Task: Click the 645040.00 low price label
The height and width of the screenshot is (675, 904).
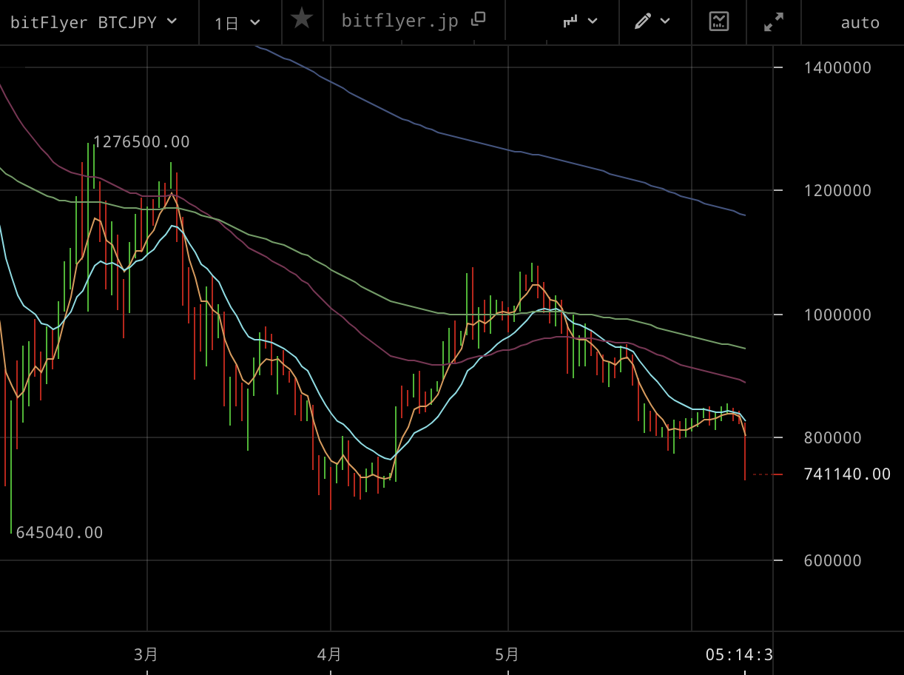Action: point(59,533)
